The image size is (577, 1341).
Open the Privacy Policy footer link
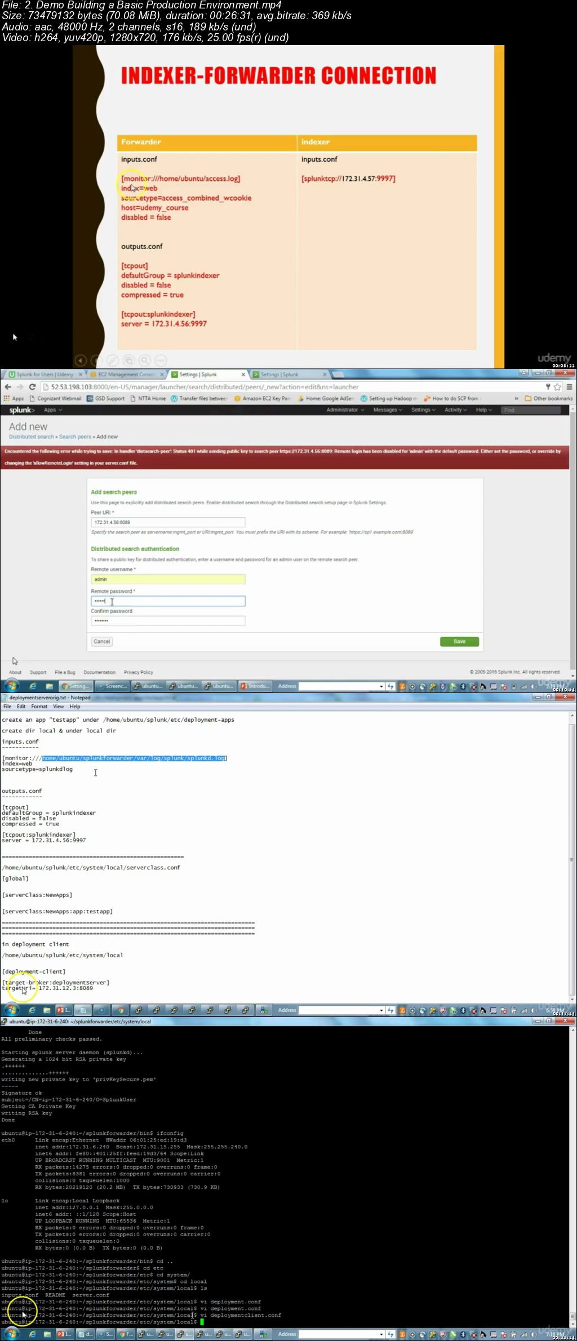click(x=139, y=672)
